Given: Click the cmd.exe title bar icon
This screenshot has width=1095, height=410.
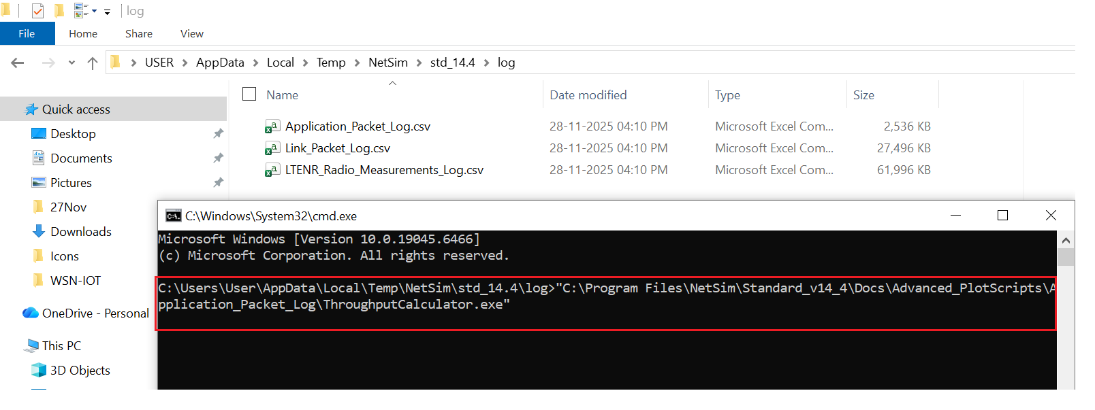Looking at the screenshot, I should point(174,216).
